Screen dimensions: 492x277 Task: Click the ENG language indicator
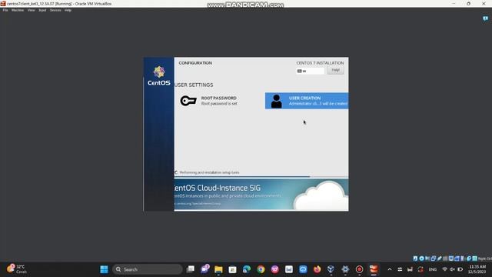[433, 269]
